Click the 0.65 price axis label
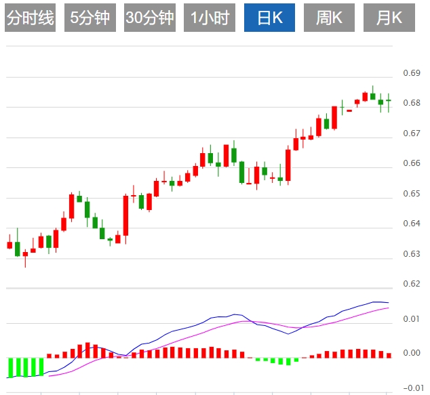Viewport: 430px width, 395px height. (x=411, y=194)
